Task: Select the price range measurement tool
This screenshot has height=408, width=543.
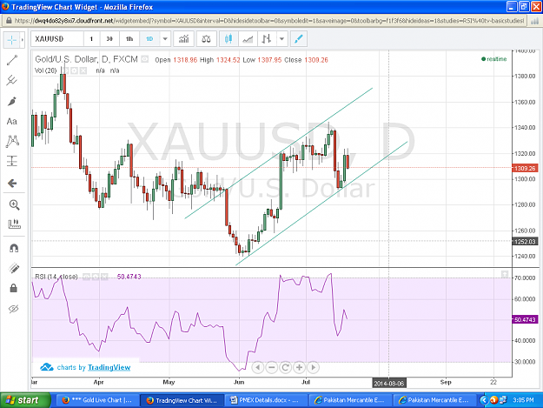Action: [12, 161]
